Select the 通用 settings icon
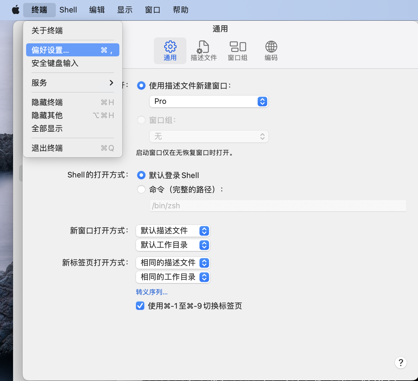Image resolution: width=418 pixels, height=381 pixels. click(170, 50)
